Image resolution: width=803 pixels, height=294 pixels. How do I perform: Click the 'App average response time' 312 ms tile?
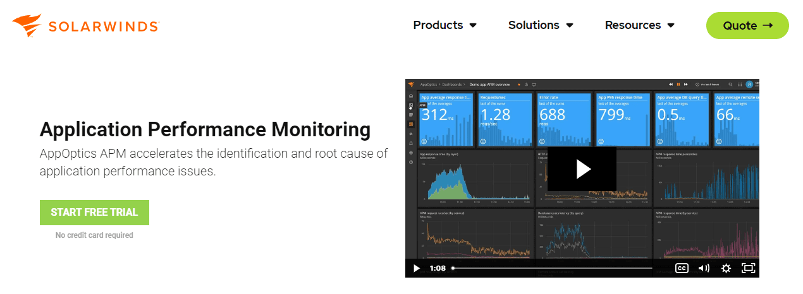pyautogui.click(x=446, y=119)
